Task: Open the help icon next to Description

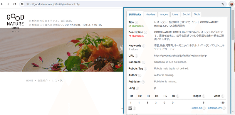Action: pos(145,32)
